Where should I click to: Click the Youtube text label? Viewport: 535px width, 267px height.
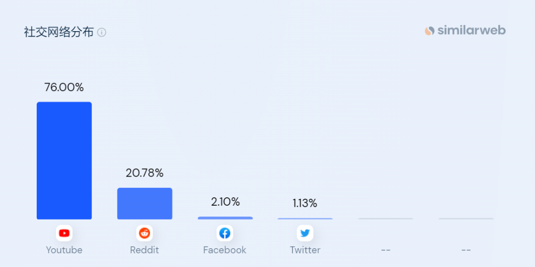pos(64,250)
